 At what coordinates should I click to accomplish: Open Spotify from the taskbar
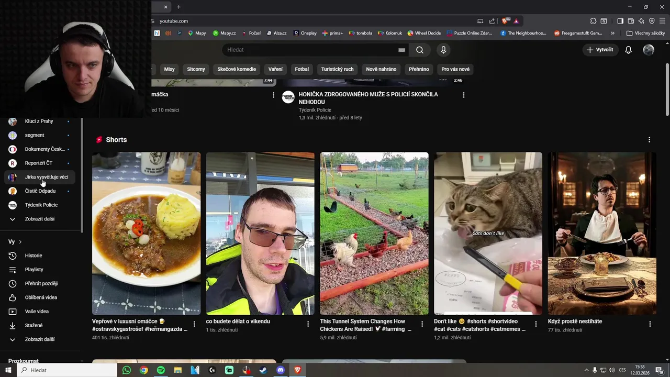tap(161, 370)
